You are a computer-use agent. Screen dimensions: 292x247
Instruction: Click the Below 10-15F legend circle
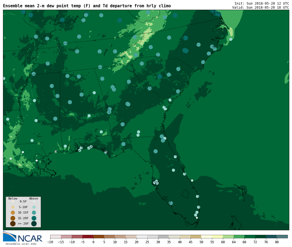point(13,212)
